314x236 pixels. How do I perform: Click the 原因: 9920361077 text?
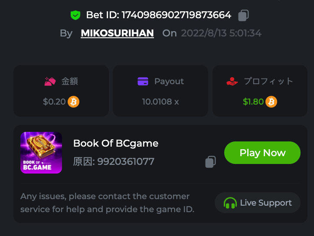114,162
